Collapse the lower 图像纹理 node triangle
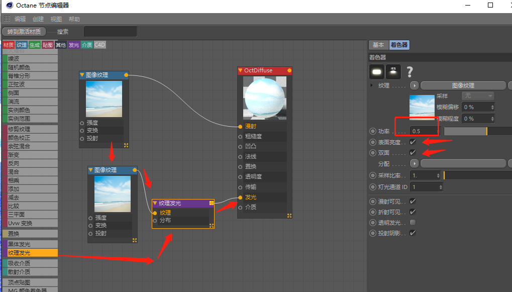Viewport: 512px width, 292px height. (x=90, y=170)
